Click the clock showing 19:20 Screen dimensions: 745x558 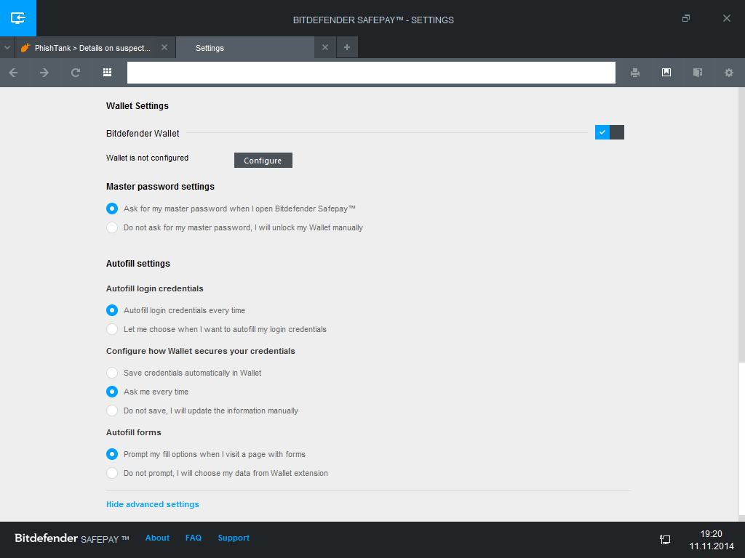point(712,534)
